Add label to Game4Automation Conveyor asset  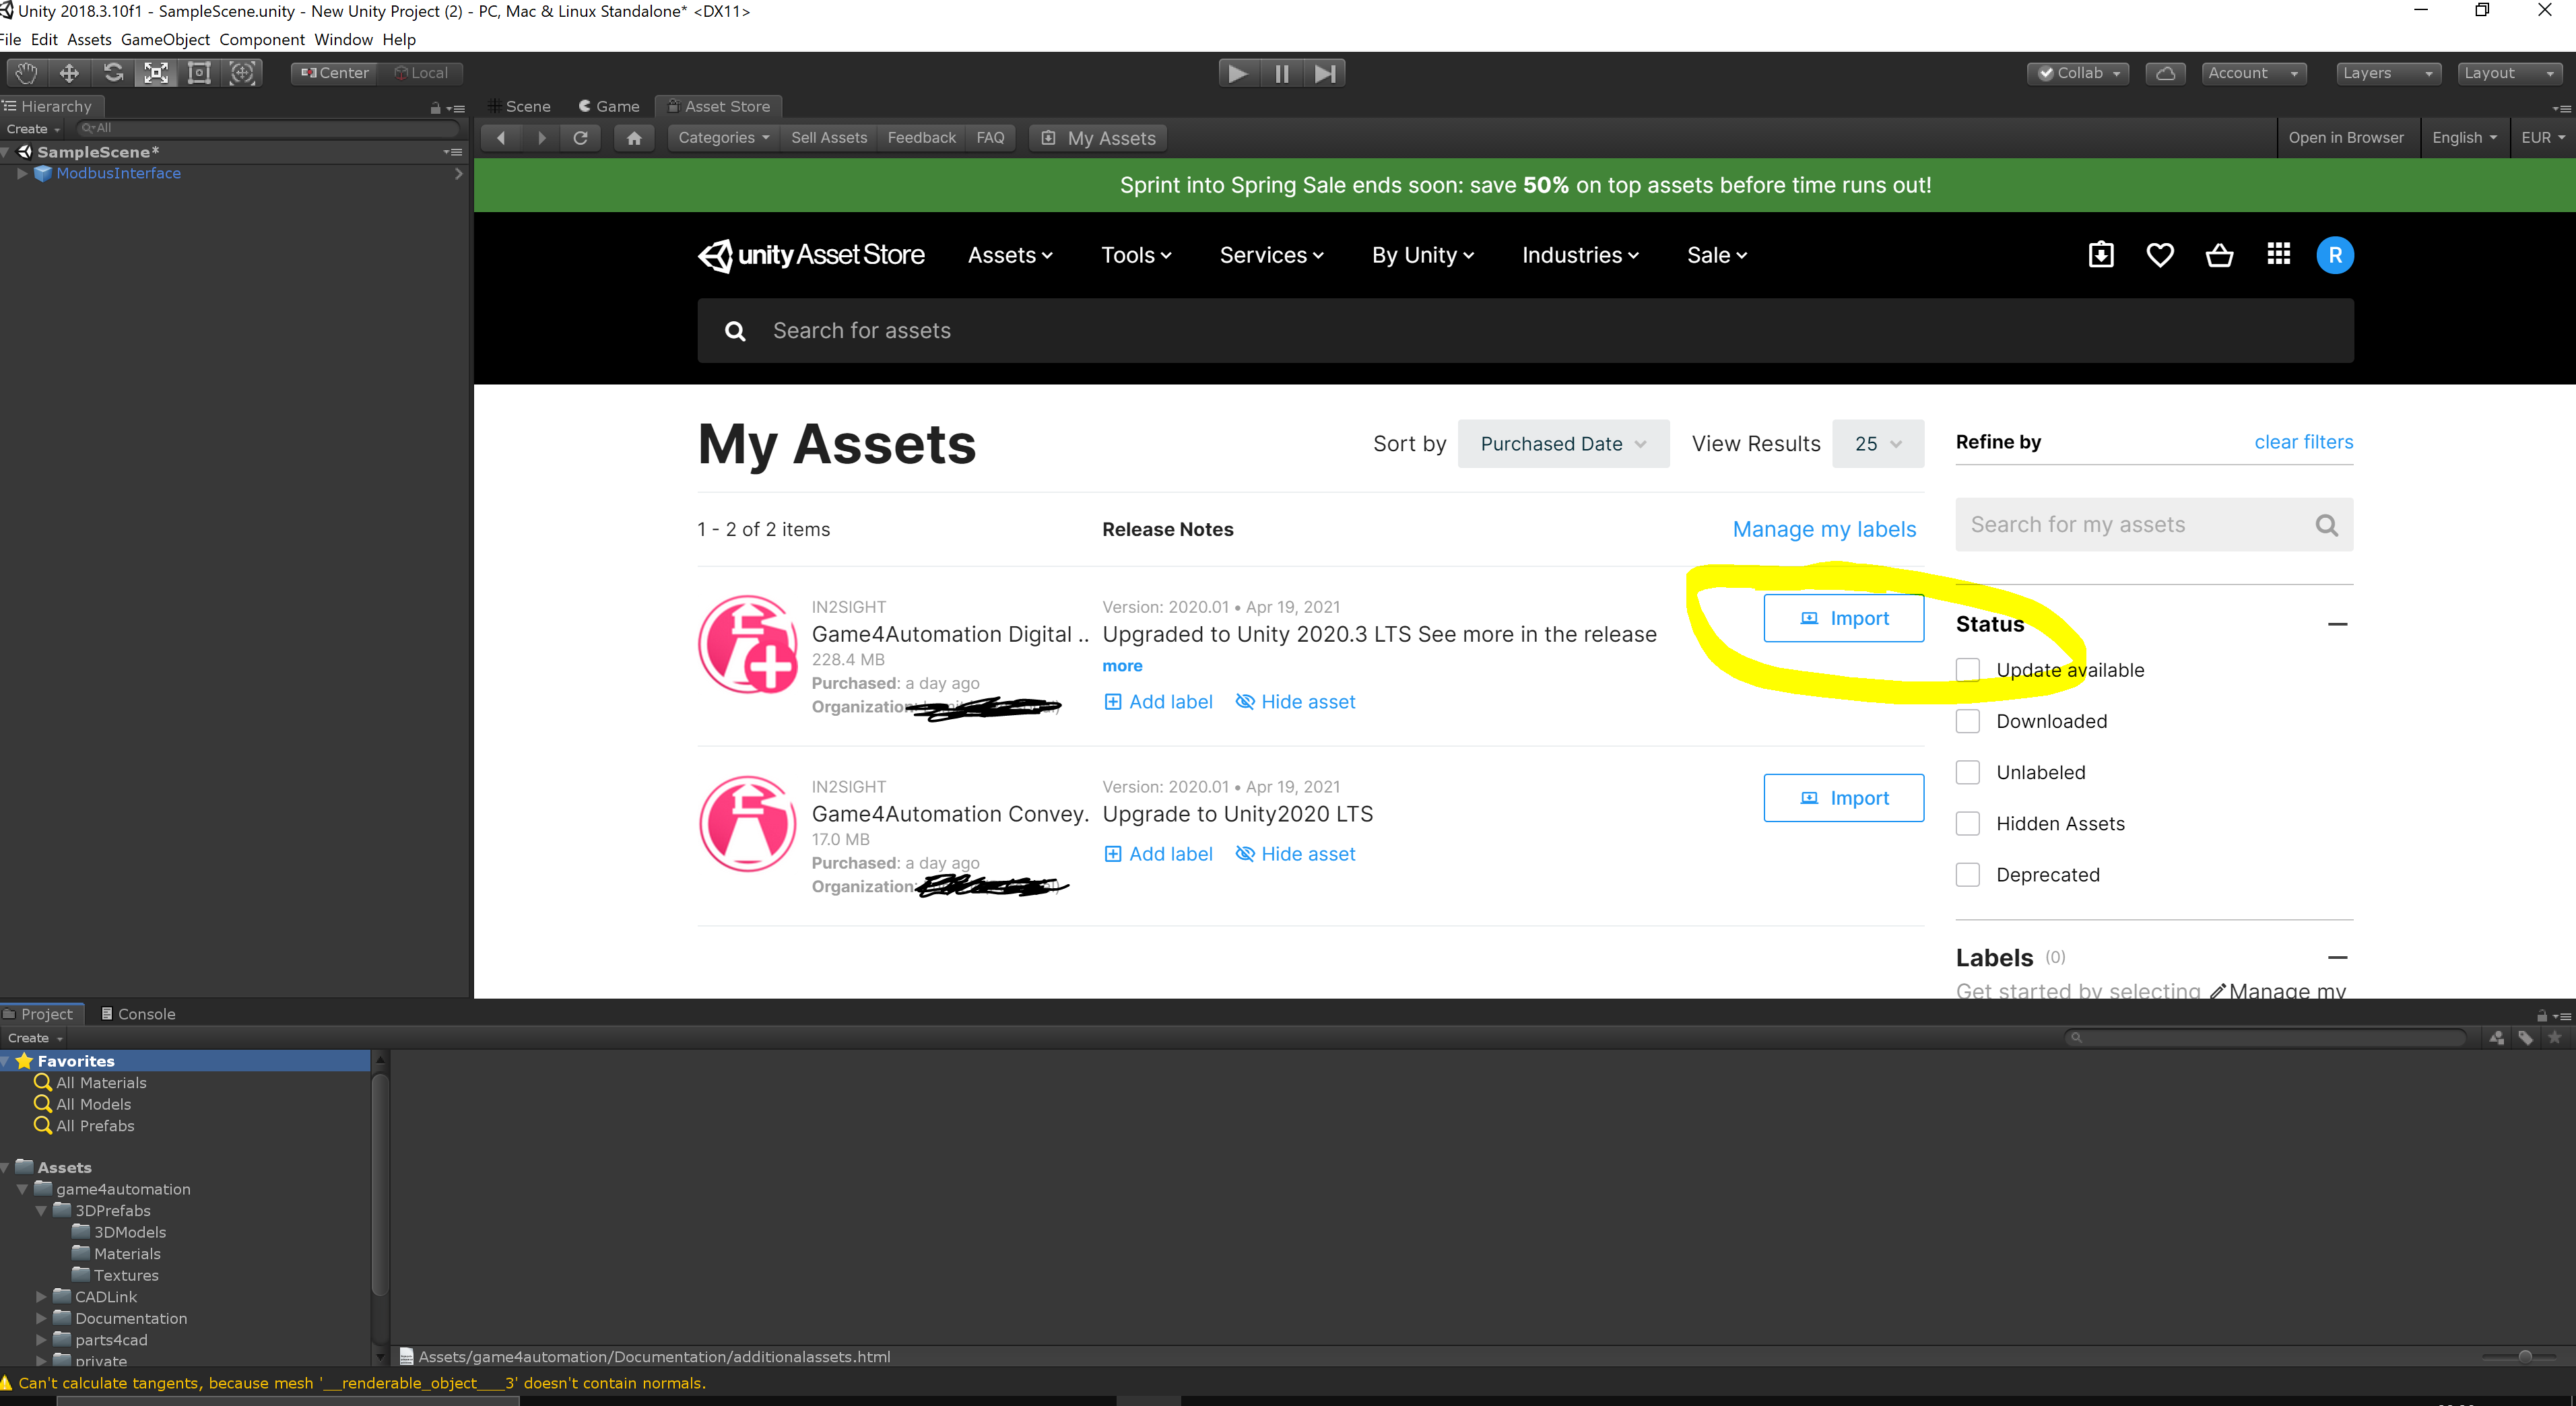coord(1158,854)
